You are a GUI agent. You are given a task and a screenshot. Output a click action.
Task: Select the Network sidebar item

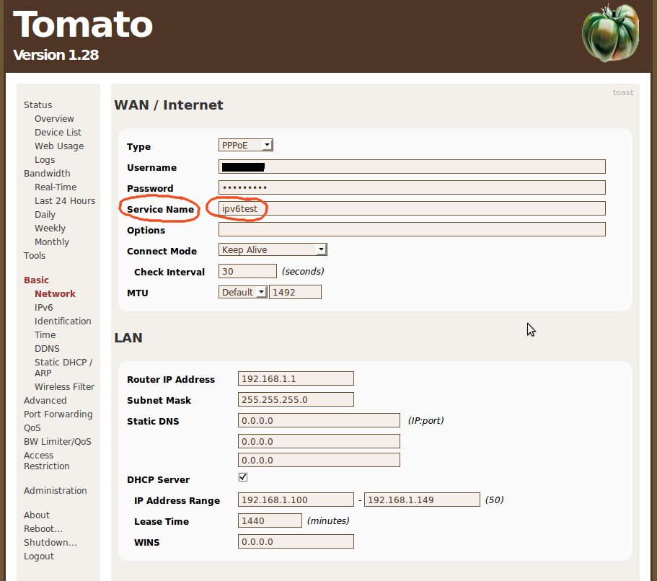pyautogui.click(x=55, y=294)
